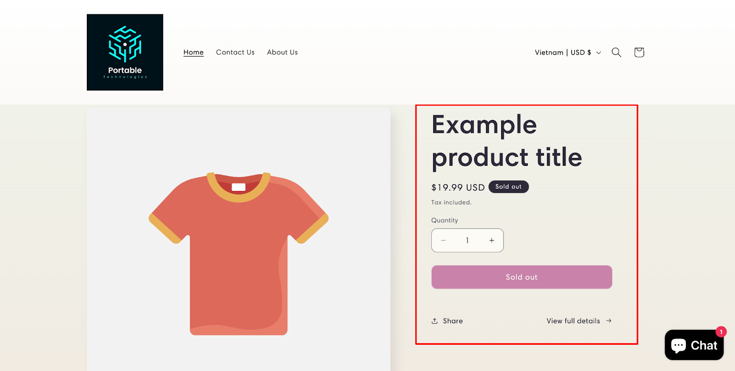Click the Portable Technologies logo
The image size is (735, 371).
point(125,52)
